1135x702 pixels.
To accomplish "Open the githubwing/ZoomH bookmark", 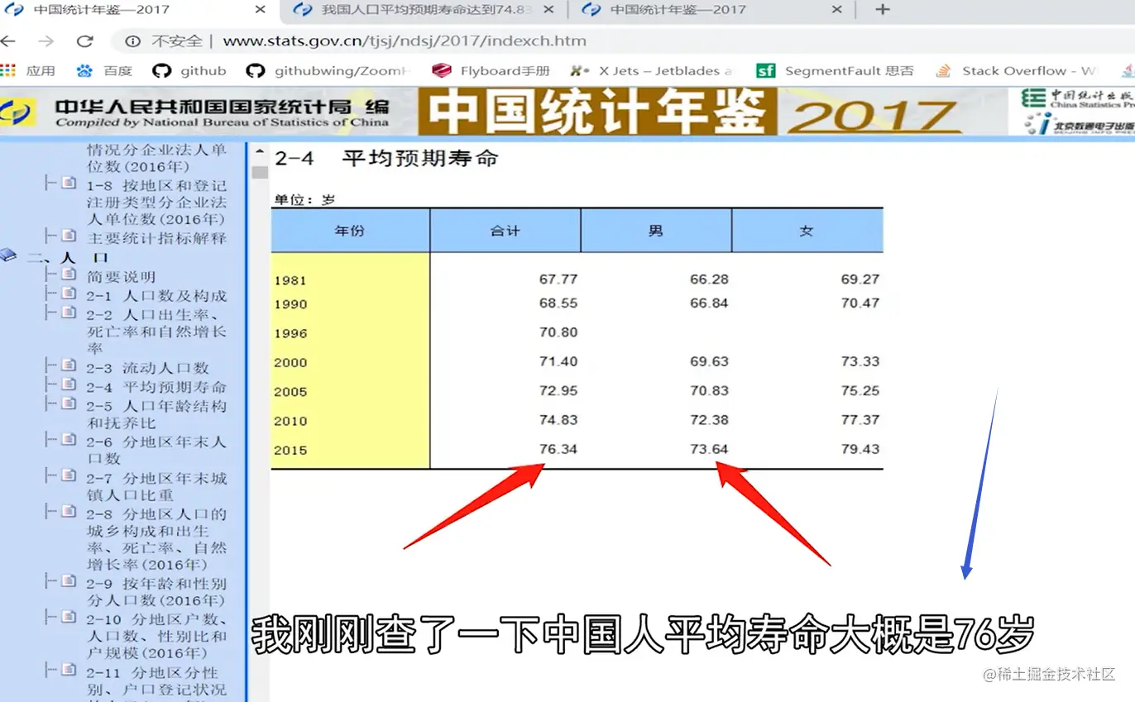I will coord(329,70).
